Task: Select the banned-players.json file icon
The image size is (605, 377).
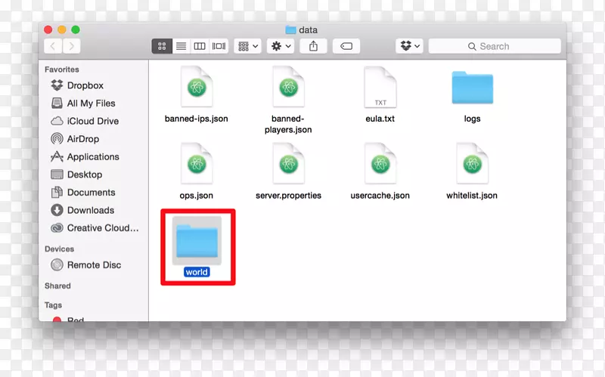Action: [x=288, y=87]
